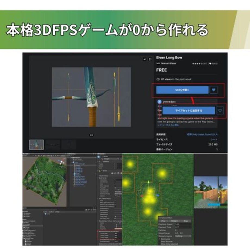Click 'Restart' in Particle Effect panel
The height and width of the screenshot is (250, 250).
174,221
